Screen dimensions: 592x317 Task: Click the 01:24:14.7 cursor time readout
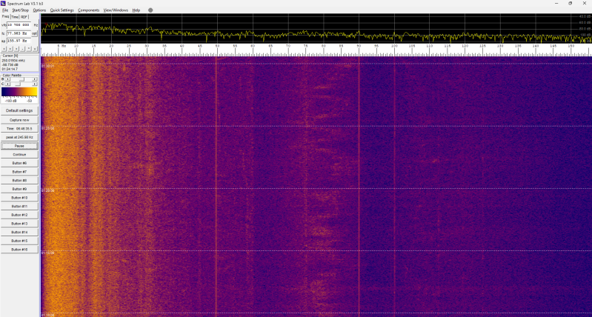(10, 69)
